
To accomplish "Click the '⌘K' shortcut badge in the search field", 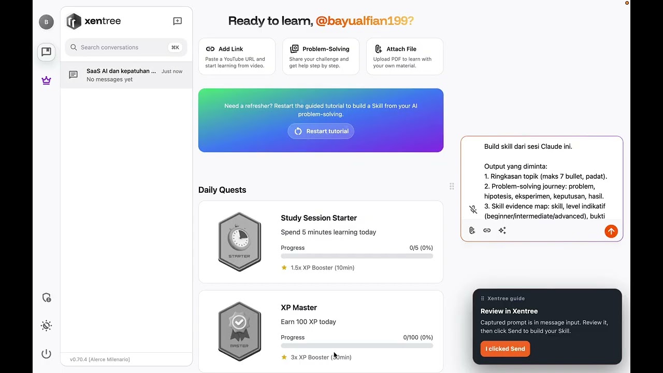I will click(175, 47).
